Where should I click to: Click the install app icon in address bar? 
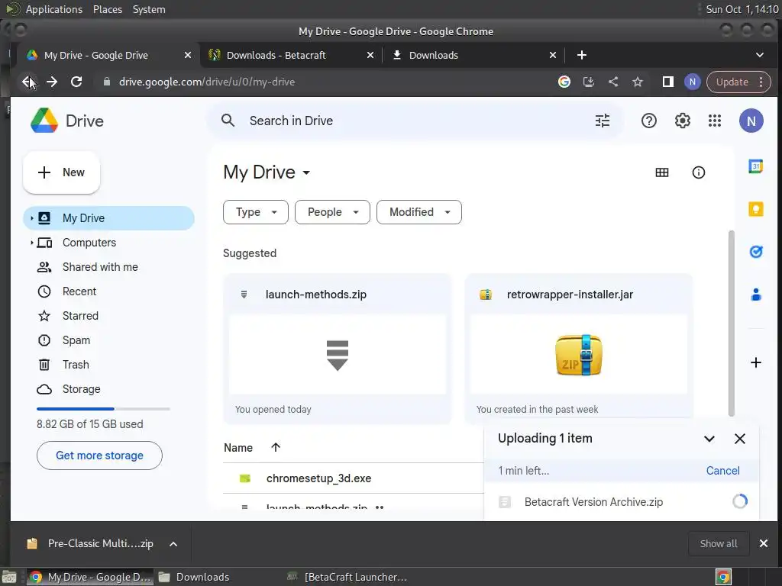coord(589,82)
